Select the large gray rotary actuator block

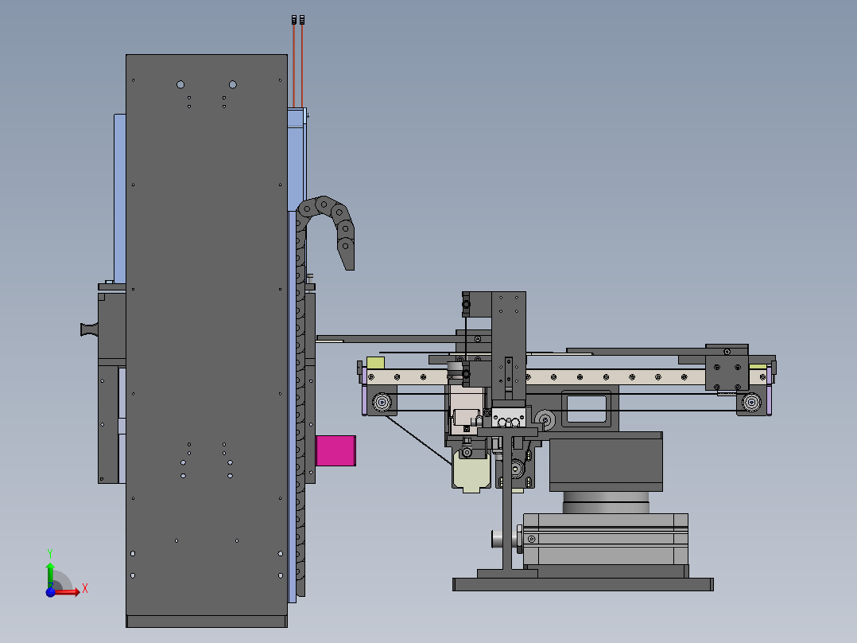606,461
